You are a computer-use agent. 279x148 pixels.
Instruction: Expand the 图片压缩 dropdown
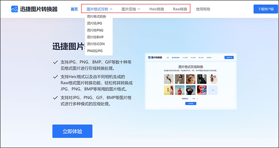click(x=131, y=9)
